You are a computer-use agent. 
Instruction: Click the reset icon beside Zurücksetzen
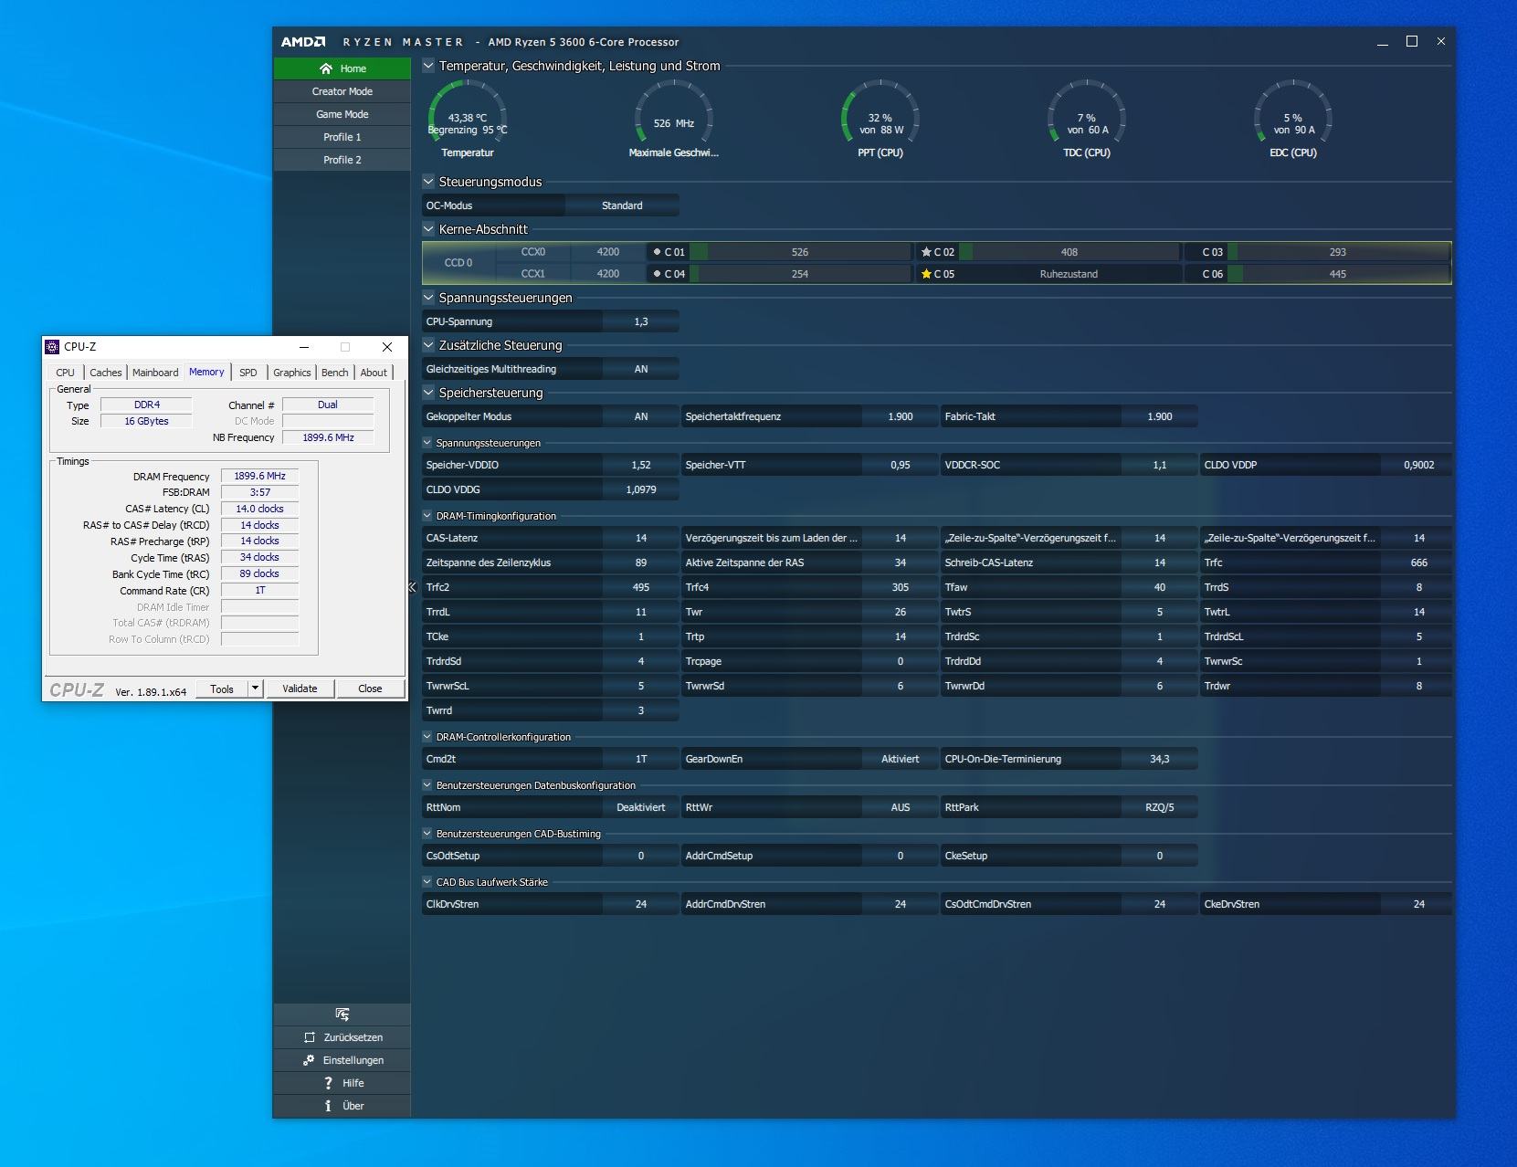click(310, 1037)
